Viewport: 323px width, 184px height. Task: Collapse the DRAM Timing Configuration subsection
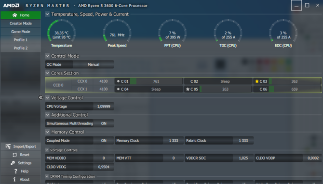47,176
